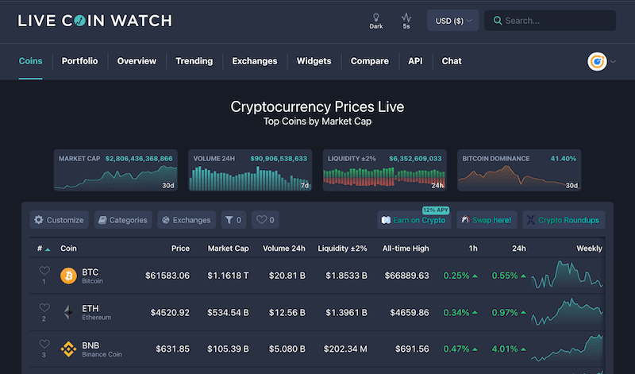Open the Widgets tab
Image resolution: width=635 pixels, height=374 pixels.
(314, 61)
